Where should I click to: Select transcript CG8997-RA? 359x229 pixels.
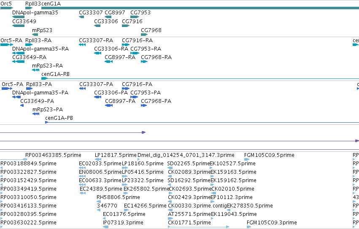[x=108, y=62]
